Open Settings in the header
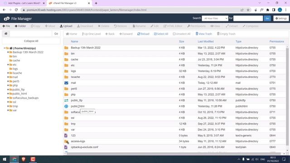The width and height of the screenshot is (290, 163). click(x=281, y=18)
